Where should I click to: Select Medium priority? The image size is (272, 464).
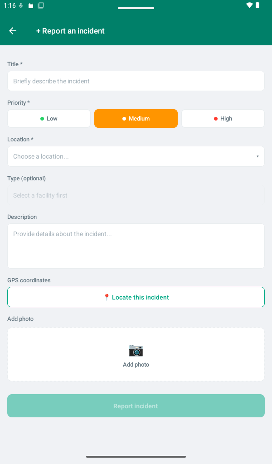[136, 119]
